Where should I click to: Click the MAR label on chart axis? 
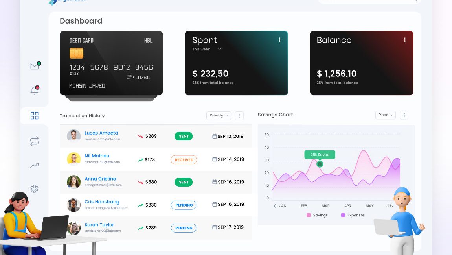(325, 206)
